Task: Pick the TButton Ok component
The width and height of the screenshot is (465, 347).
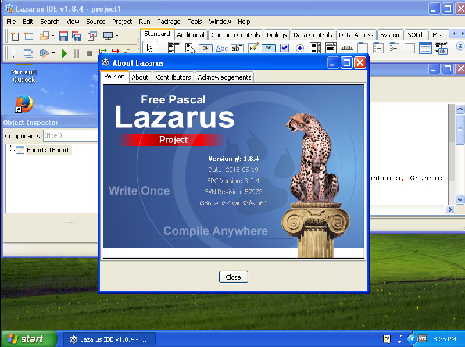Action: coord(206,48)
